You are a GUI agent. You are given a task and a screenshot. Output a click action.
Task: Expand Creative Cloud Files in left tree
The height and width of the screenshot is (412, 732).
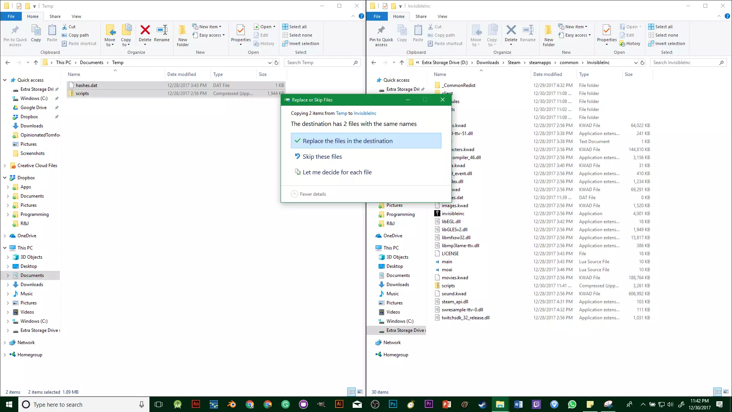5,166
